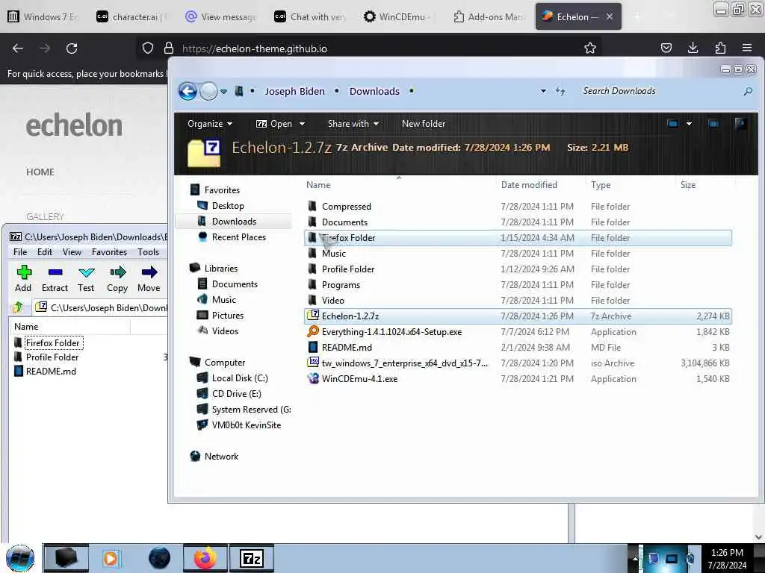
Task: Select Recent Places in navigation pane
Action: tap(238, 237)
